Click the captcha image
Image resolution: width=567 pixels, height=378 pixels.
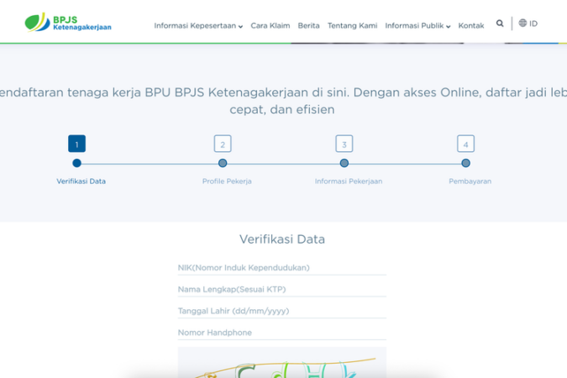[281, 364]
